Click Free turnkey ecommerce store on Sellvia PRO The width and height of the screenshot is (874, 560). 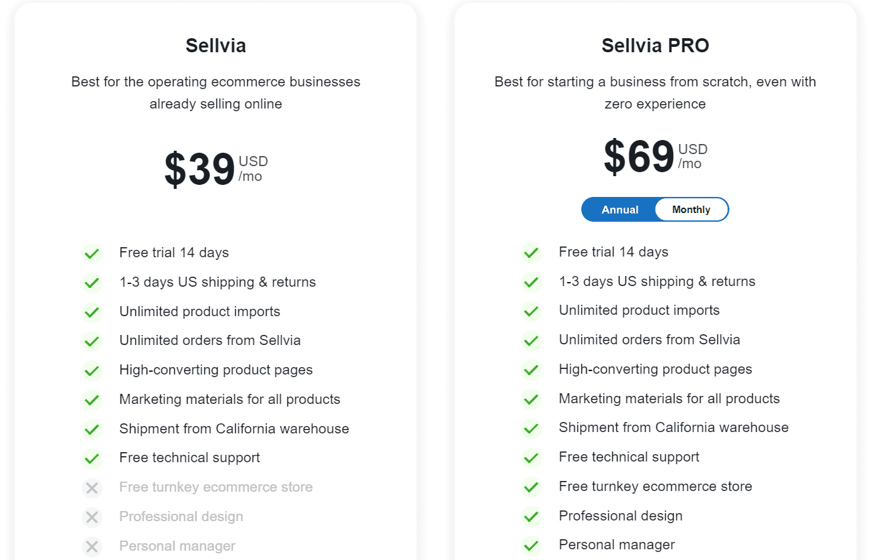coord(655,486)
